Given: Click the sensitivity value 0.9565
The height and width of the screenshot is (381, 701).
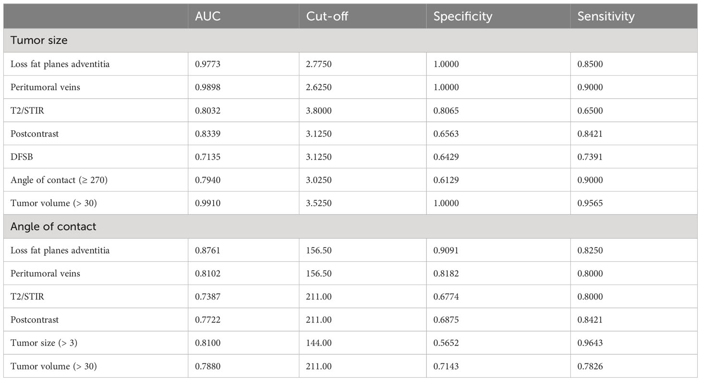Looking at the screenshot, I should [590, 203].
